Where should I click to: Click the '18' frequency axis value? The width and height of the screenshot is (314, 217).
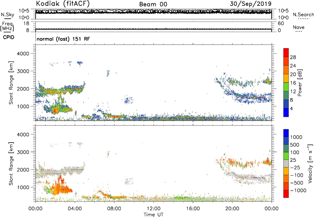pyautogui.click(x=26, y=24)
